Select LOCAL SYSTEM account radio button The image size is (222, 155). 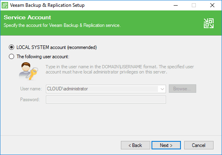pyautogui.click(x=11, y=47)
